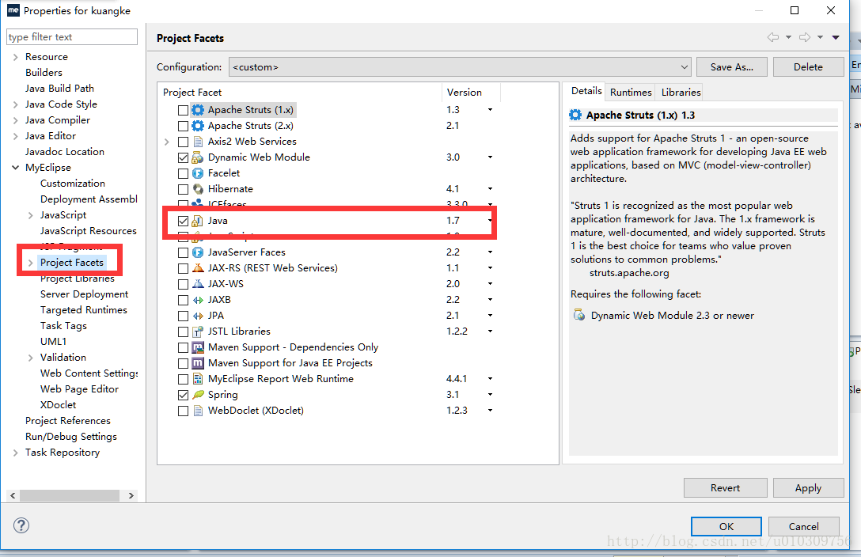Select Java Build Path in tree
Image resolution: width=861 pixels, height=557 pixels.
click(x=59, y=89)
